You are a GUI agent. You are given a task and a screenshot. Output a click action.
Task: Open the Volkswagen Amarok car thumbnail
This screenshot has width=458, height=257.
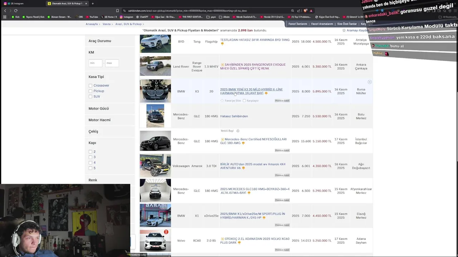[155, 166]
